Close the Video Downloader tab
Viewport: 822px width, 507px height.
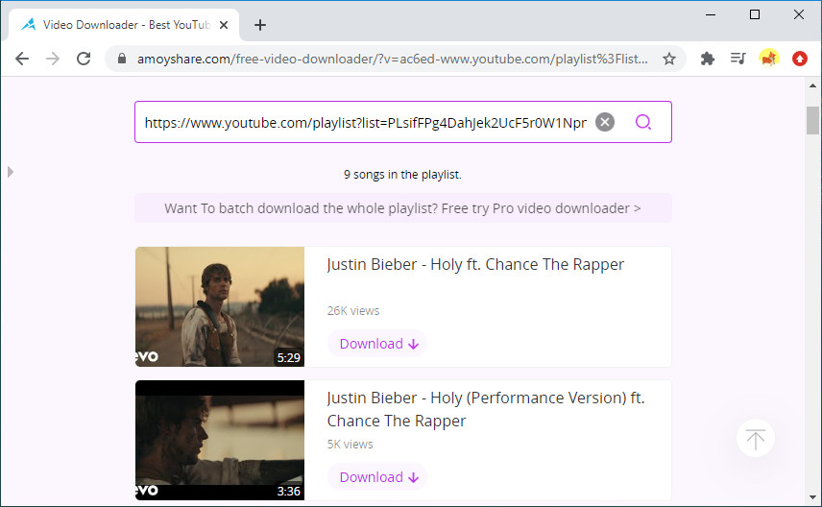tap(224, 25)
